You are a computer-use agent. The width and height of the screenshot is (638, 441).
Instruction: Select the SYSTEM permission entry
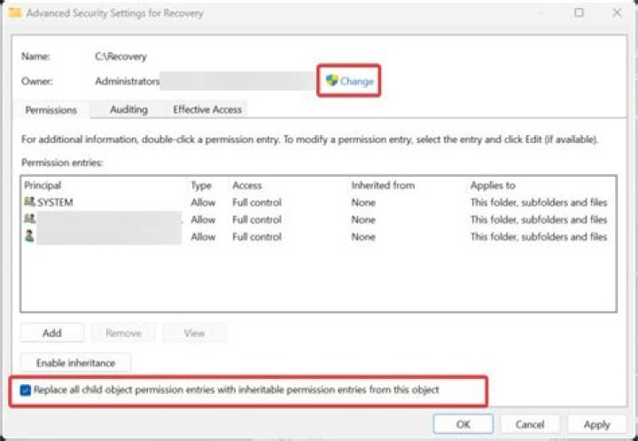(x=318, y=202)
